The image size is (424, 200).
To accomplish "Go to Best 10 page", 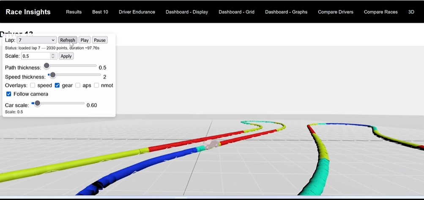I will click(100, 12).
